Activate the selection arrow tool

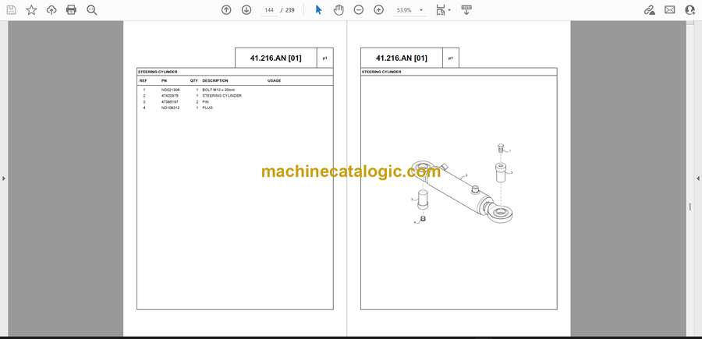point(318,10)
